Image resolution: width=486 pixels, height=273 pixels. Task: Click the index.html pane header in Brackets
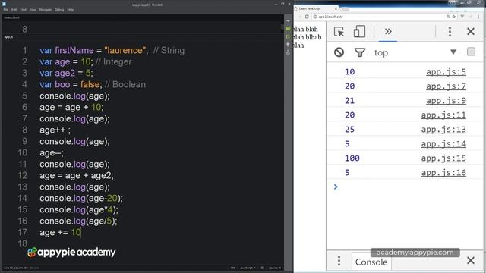[x=12, y=17]
